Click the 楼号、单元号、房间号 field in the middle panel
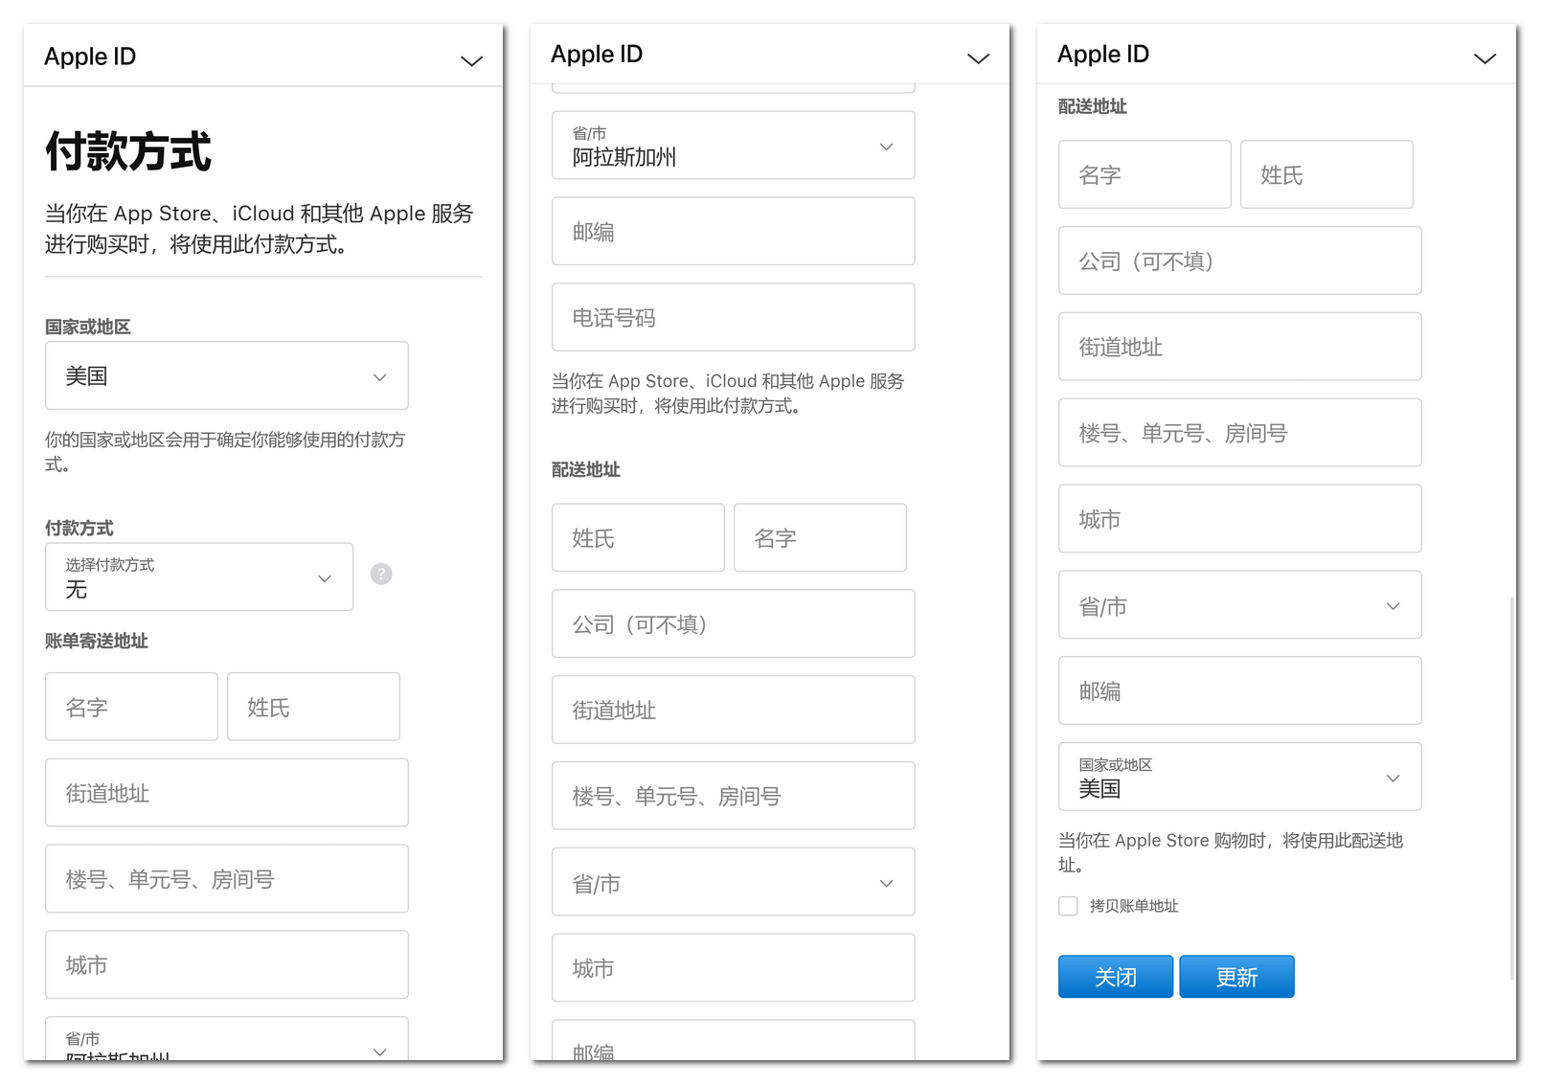The height and width of the screenshot is (1085, 1541). point(734,796)
